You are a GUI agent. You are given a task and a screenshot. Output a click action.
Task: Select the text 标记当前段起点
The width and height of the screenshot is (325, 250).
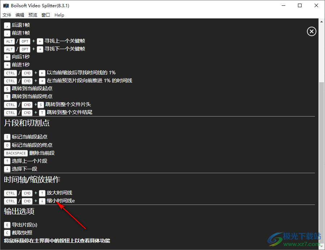click(x=30, y=137)
